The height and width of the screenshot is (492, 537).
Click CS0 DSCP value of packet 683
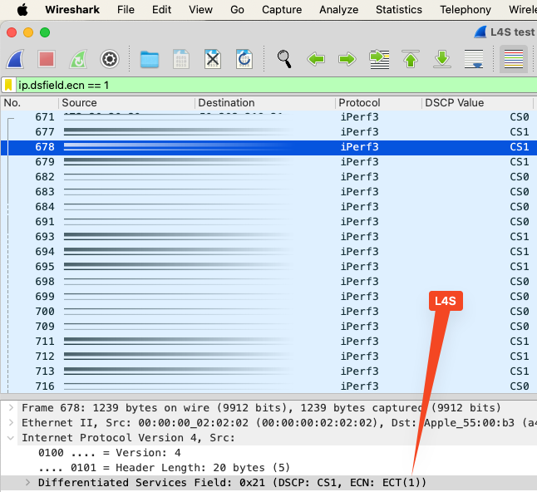(x=520, y=192)
